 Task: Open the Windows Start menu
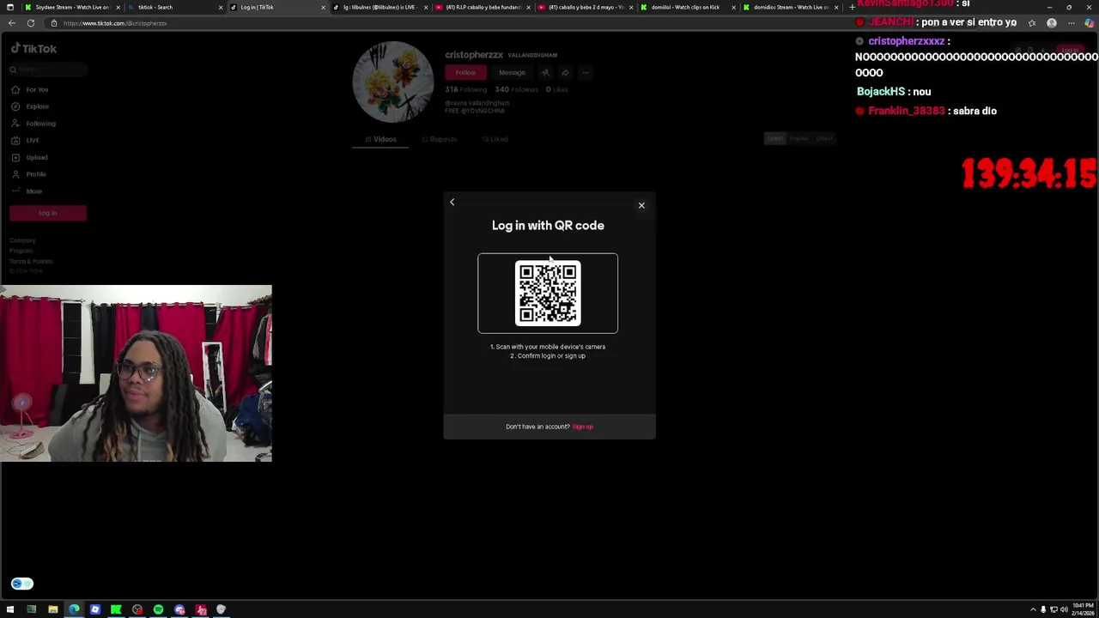pos(10,609)
